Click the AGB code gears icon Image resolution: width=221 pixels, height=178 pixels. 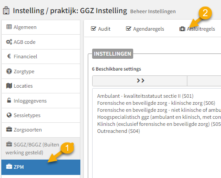pos(9,42)
